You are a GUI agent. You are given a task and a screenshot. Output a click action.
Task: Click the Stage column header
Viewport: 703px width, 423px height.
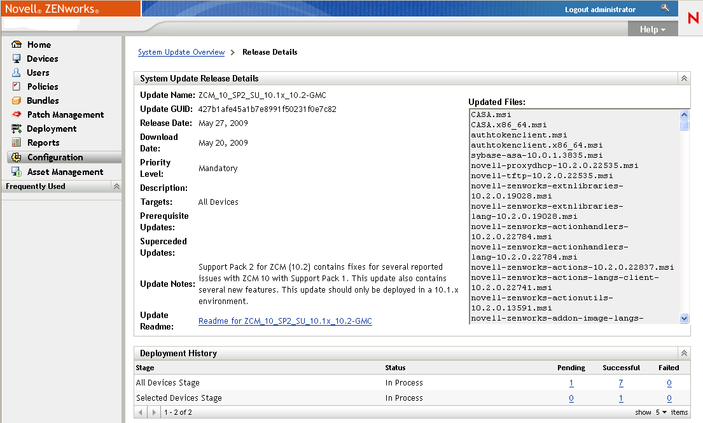click(145, 368)
